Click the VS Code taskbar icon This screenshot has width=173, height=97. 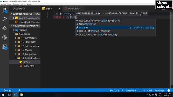(15, 95)
